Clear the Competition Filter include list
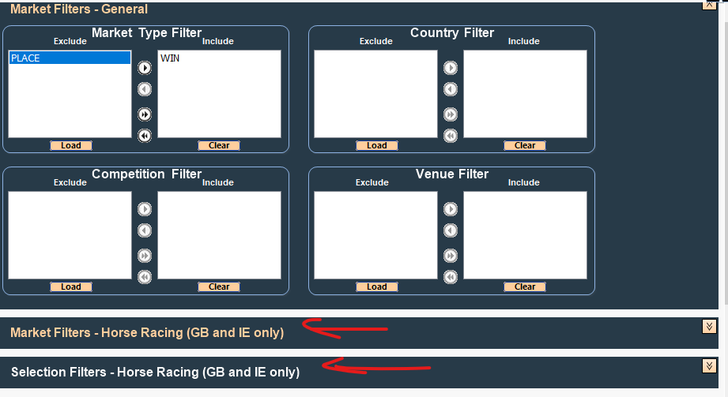Image resolution: width=728 pixels, height=397 pixels. pos(219,287)
